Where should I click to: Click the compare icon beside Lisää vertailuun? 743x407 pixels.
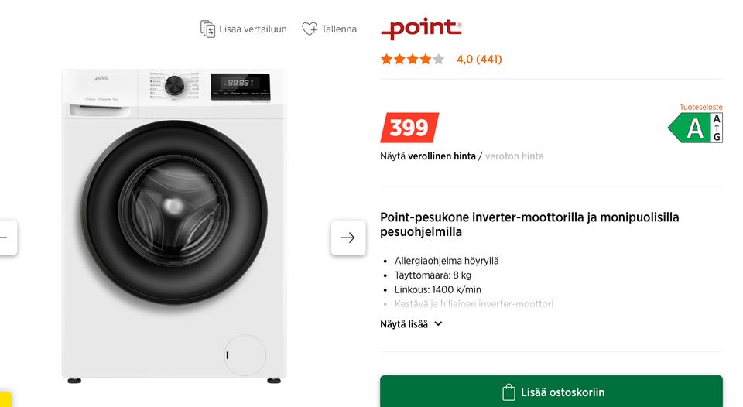(x=207, y=29)
